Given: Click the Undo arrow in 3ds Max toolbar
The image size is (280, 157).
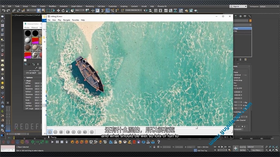Looking at the screenshot, I should [x=4, y=11].
